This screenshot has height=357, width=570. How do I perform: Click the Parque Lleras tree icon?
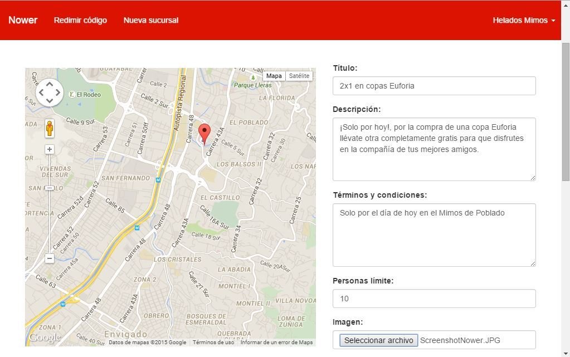[x=253, y=77]
